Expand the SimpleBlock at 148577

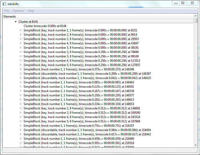pos(21,95)
